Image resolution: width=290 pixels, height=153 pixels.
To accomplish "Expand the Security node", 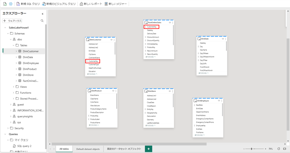I will tap(8, 128).
